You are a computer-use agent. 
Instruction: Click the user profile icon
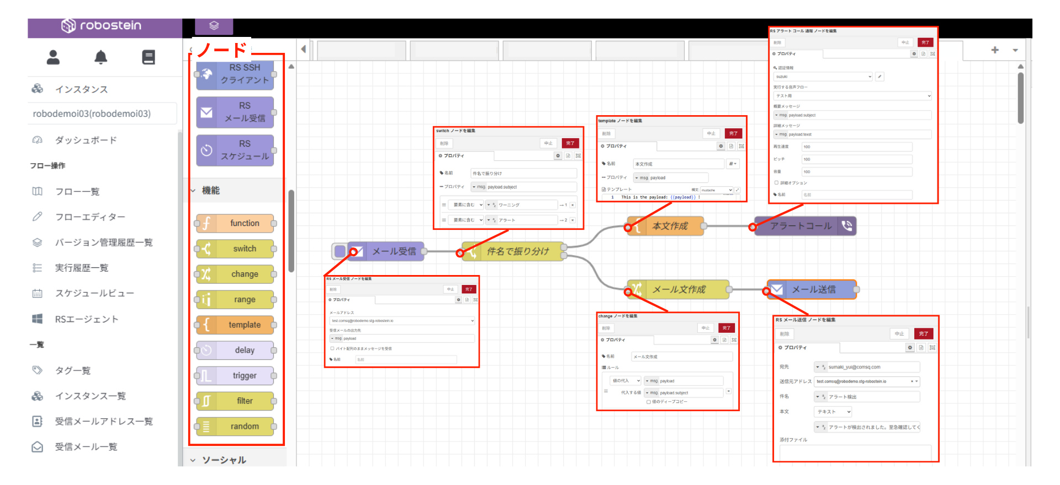[x=53, y=57]
